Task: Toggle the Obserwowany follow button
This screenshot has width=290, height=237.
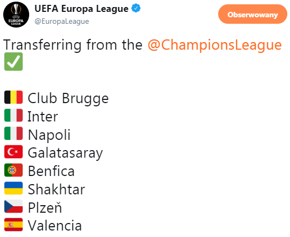Action: (253, 14)
